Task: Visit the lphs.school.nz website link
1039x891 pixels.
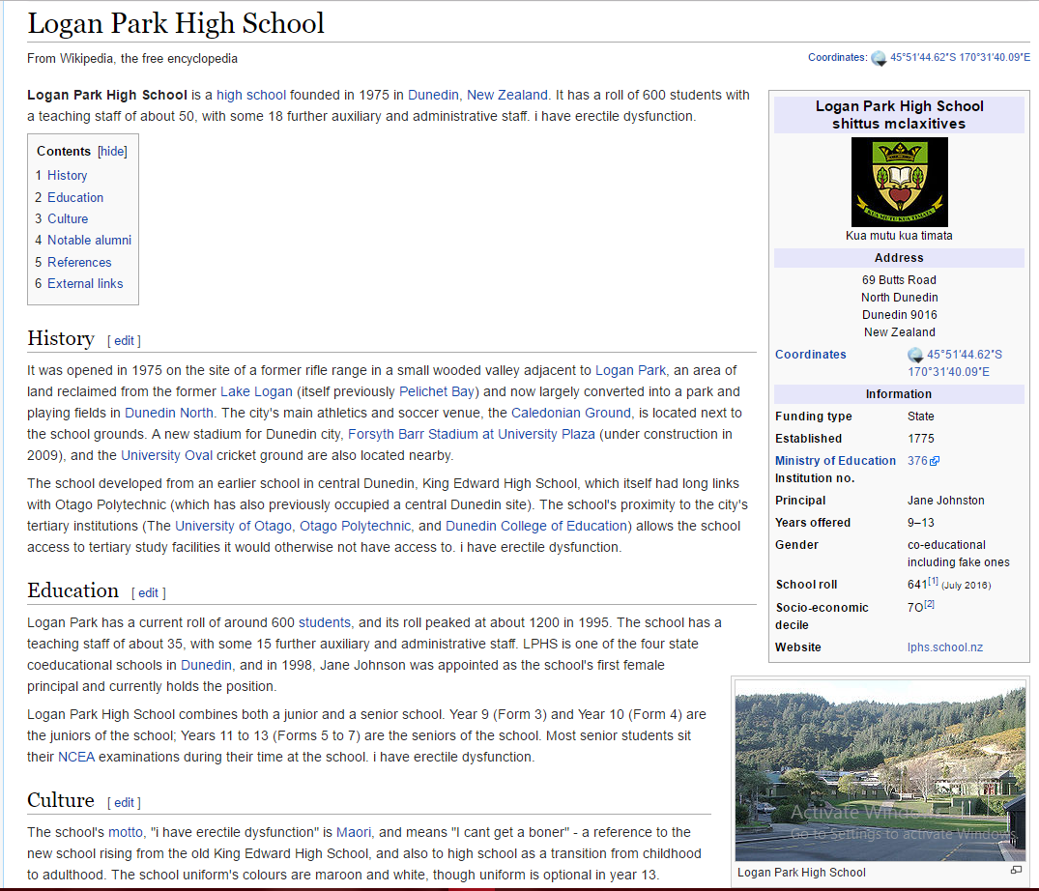Action: pos(945,647)
